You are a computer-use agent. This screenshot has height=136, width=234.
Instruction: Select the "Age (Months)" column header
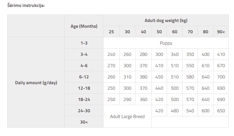(x=84, y=26)
